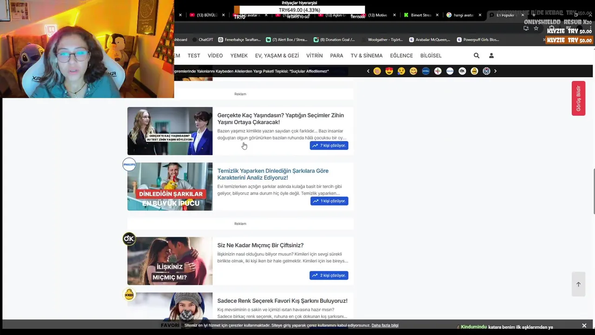595x335 pixels.
Task: Click the '2 kişi çözüyor' button
Action: pos(329,275)
